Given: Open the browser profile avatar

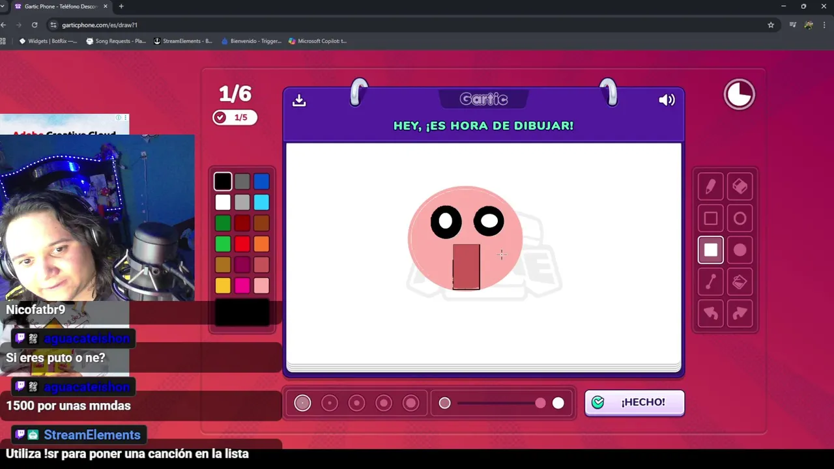Looking at the screenshot, I should [809, 25].
